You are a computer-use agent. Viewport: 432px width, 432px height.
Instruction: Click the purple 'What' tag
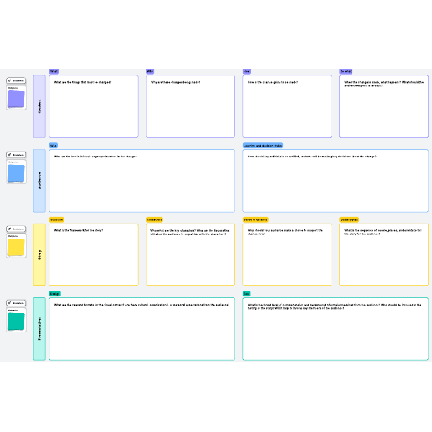coord(54,71)
